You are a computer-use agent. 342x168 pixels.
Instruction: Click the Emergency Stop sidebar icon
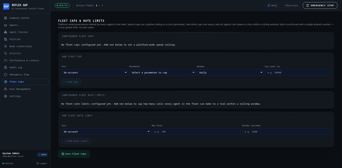pos(6,74)
